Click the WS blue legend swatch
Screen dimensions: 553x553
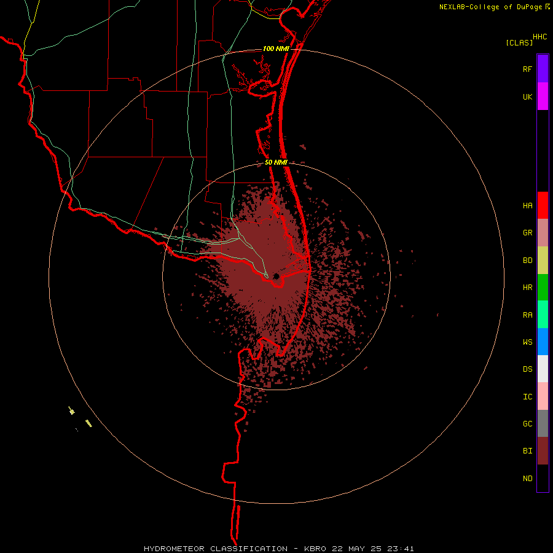[x=543, y=342]
